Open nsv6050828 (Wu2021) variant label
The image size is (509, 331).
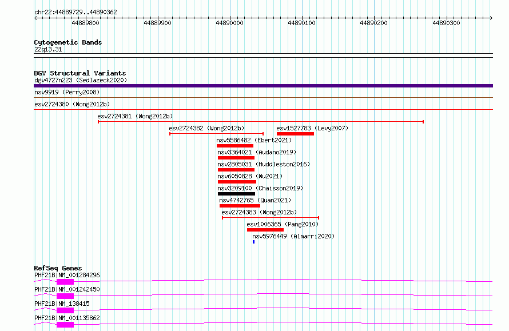(250, 176)
